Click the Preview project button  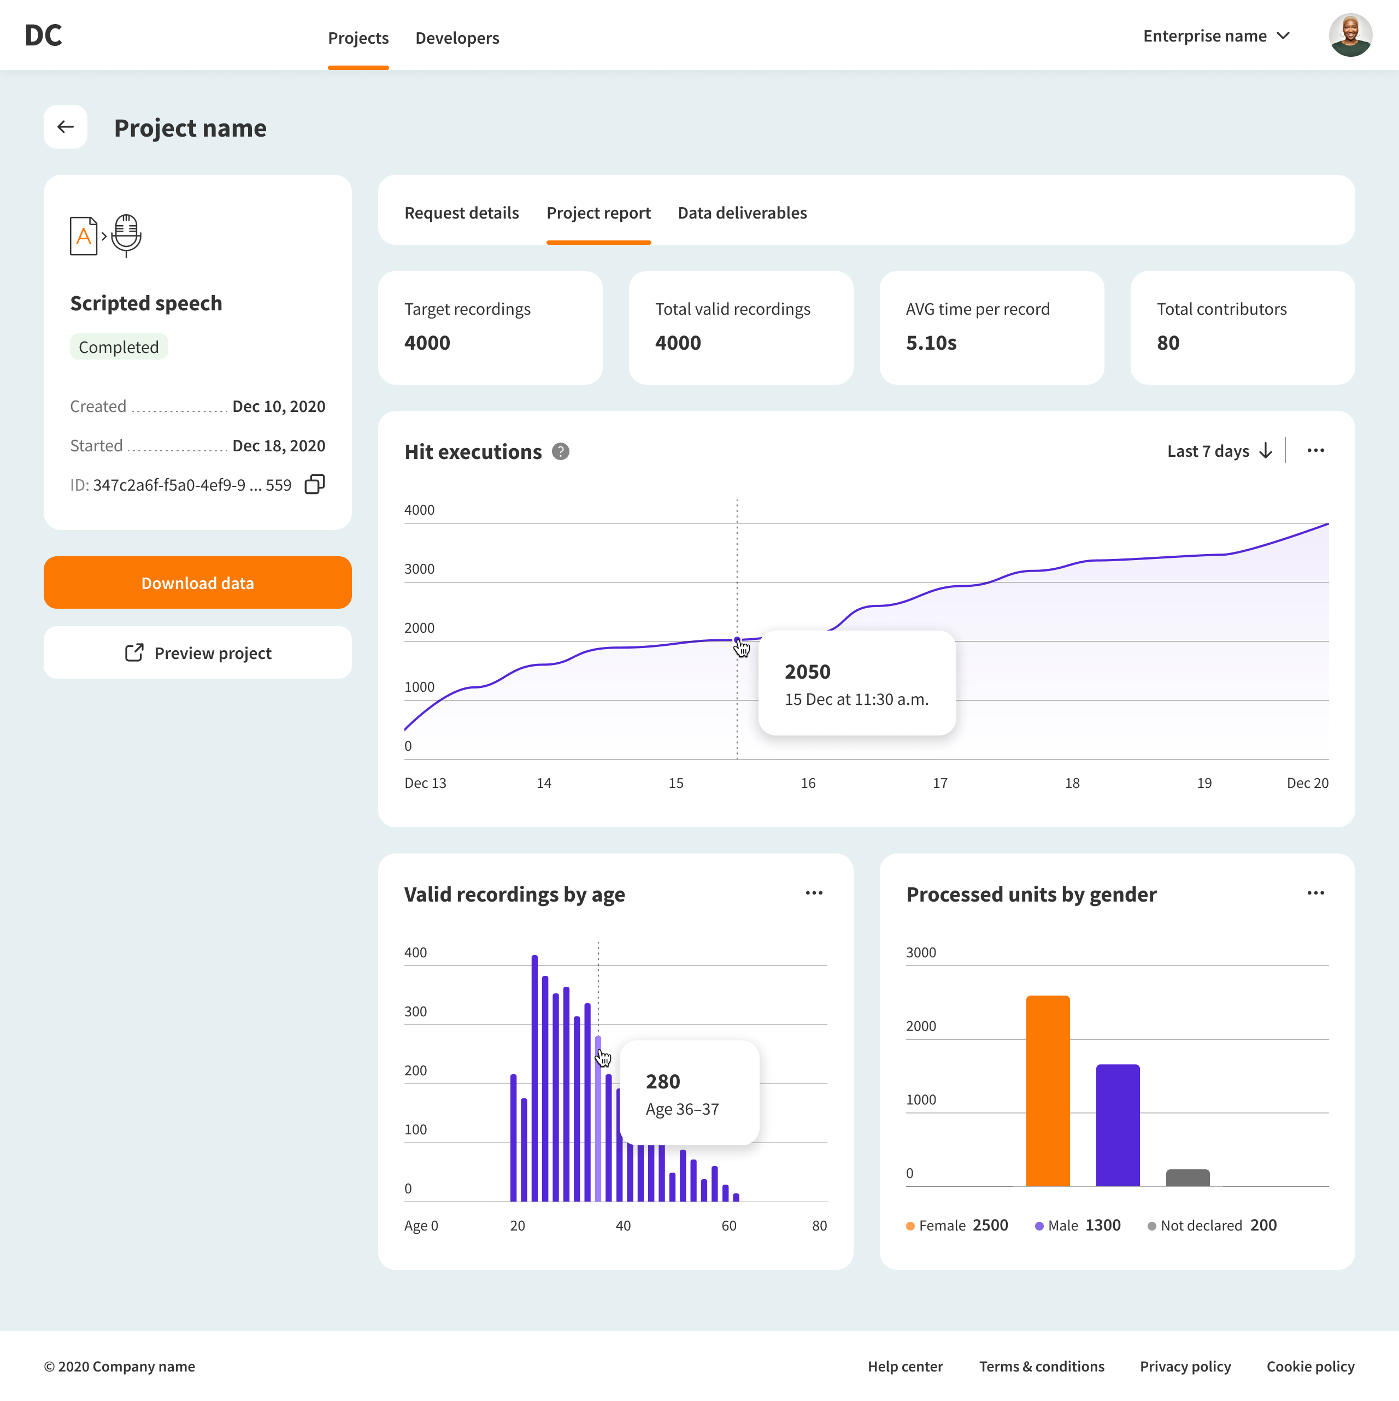point(197,654)
